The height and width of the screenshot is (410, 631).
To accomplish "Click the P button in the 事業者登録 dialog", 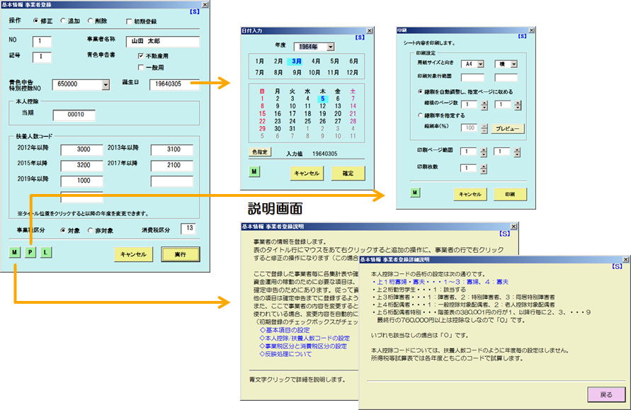I will click(x=30, y=252).
